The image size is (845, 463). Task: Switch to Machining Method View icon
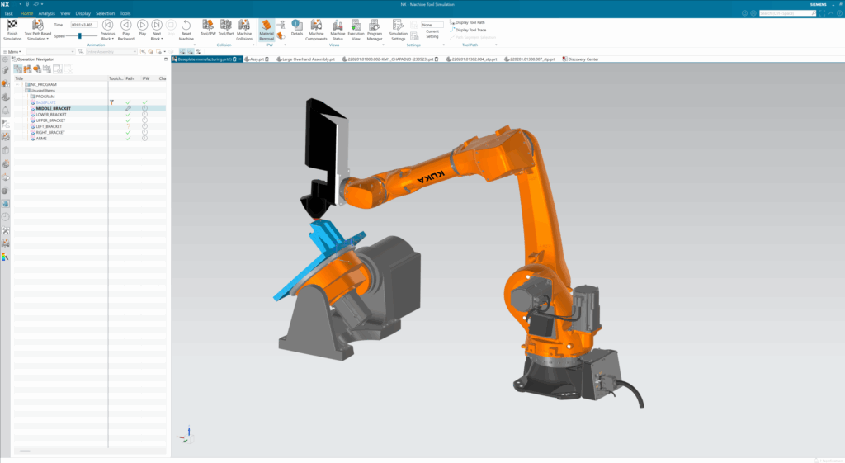coord(47,69)
